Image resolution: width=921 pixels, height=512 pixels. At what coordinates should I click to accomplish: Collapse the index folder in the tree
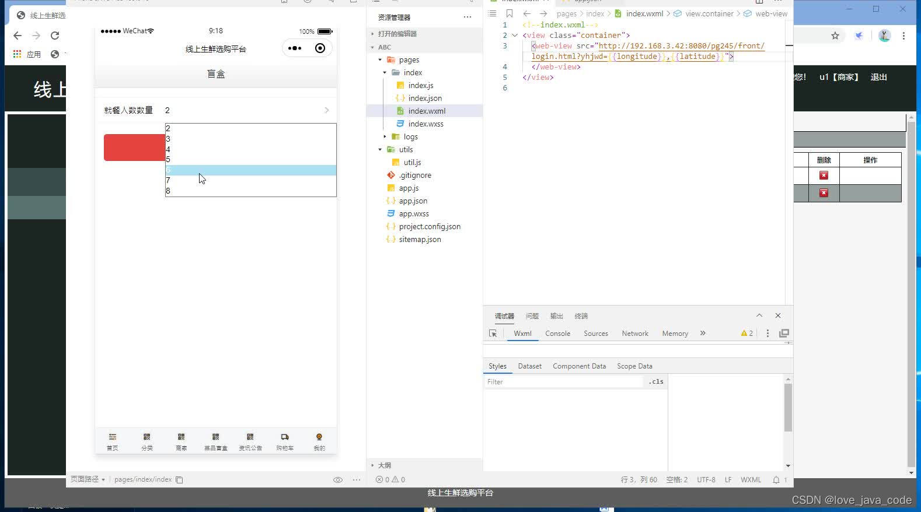[385, 72]
